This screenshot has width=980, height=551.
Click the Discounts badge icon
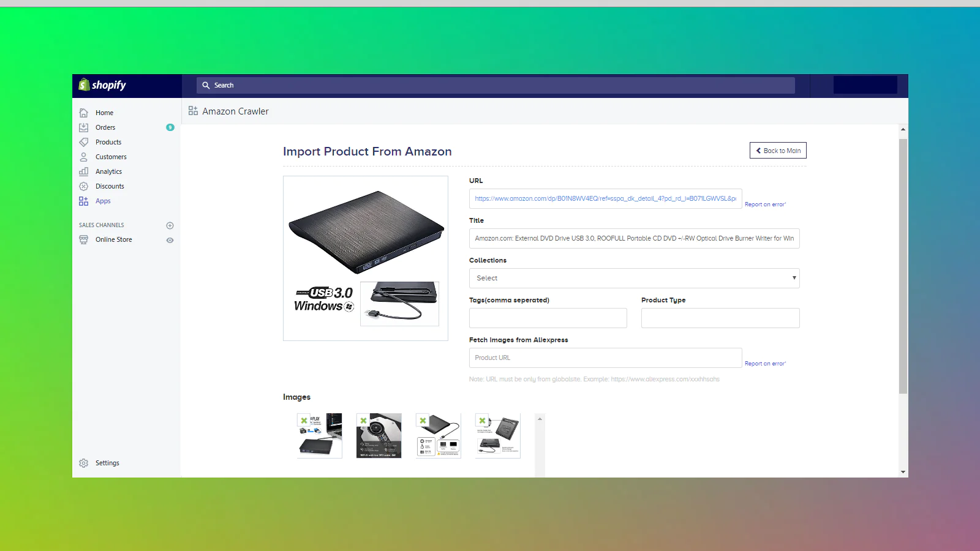coord(84,186)
